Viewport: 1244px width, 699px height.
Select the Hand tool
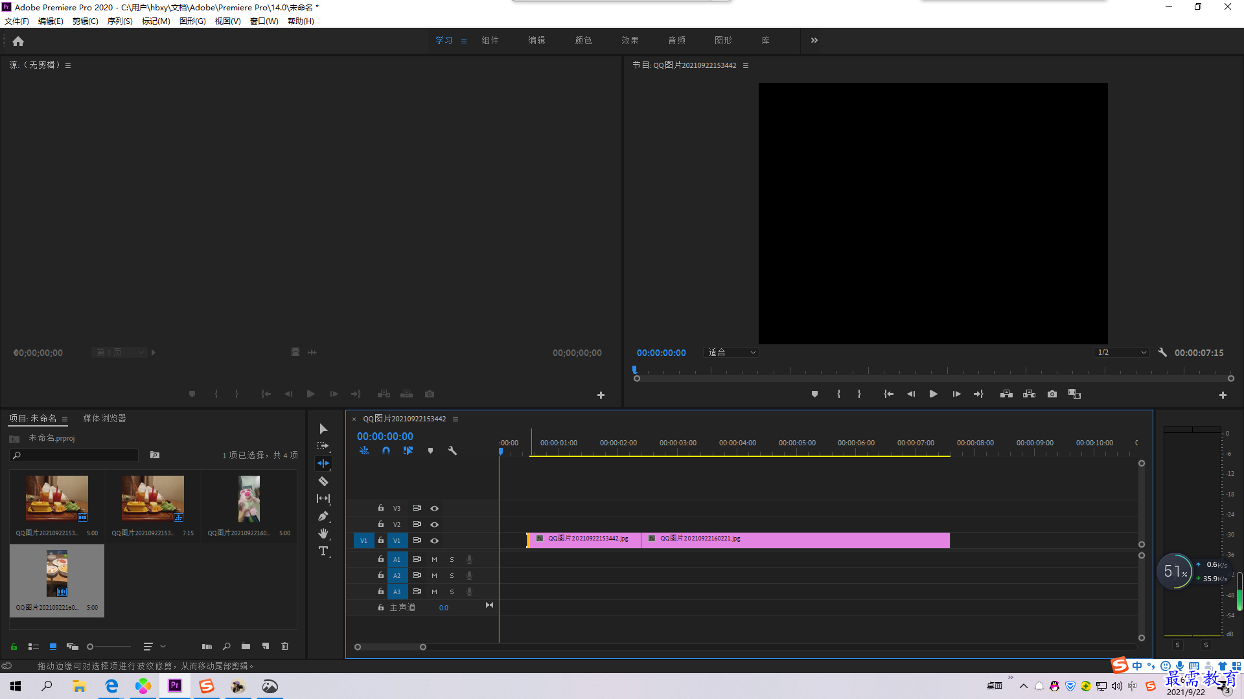323,533
